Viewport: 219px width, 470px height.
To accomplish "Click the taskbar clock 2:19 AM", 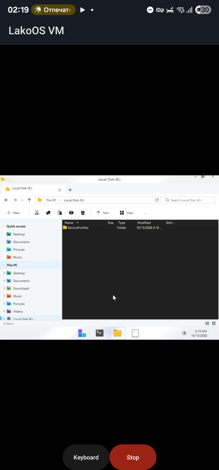I will pyautogui.click(x=199, y=333).
